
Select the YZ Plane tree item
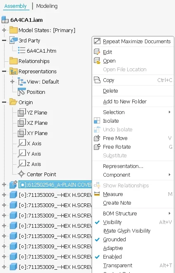(x=33, y=112)
